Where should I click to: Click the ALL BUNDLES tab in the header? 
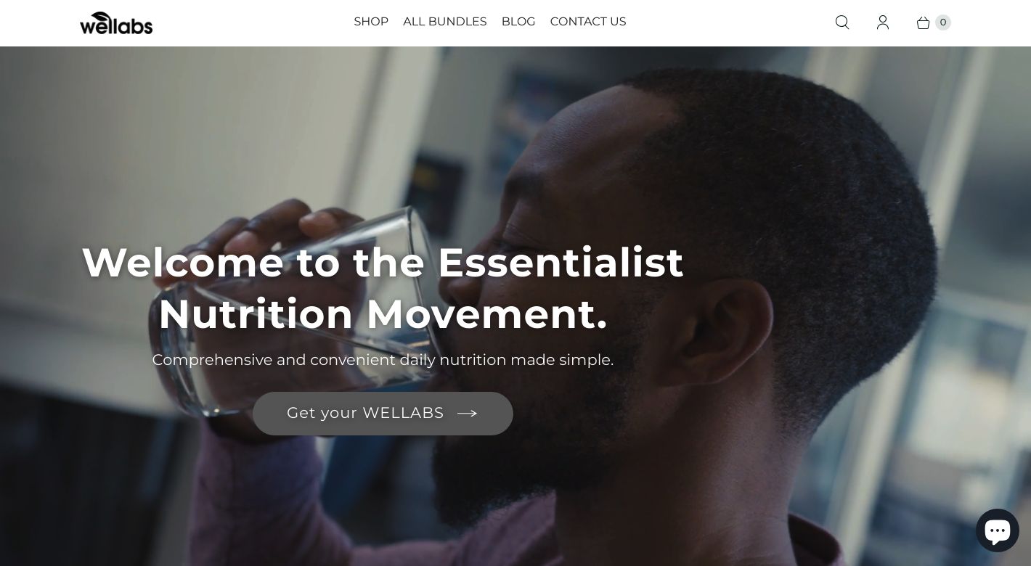(444, 22)
